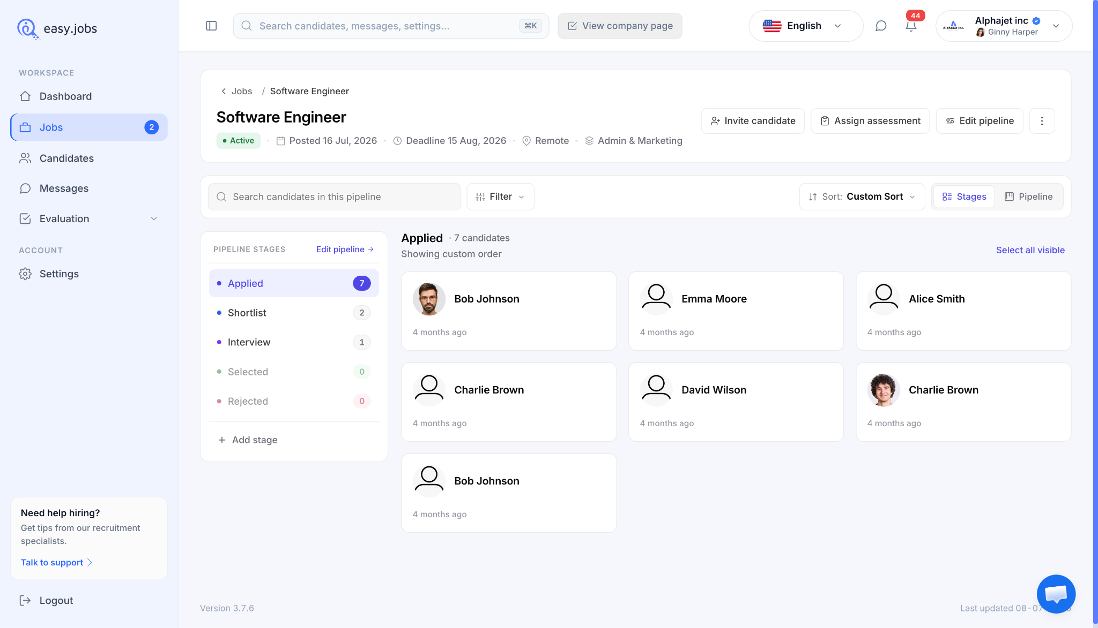Open the three-dot more options menu
The height and width of the screenshot is (628, 1098).
coord(1042,121)
